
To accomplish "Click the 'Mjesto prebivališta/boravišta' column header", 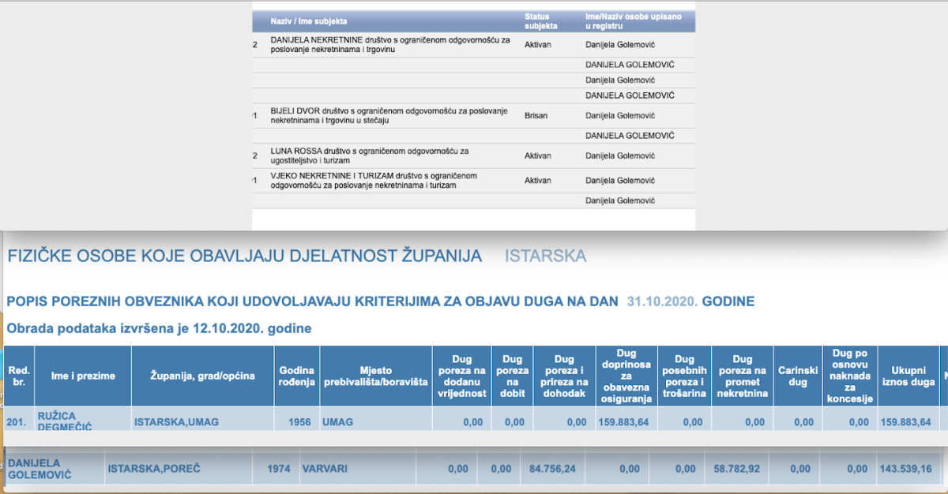I will 375,376.
